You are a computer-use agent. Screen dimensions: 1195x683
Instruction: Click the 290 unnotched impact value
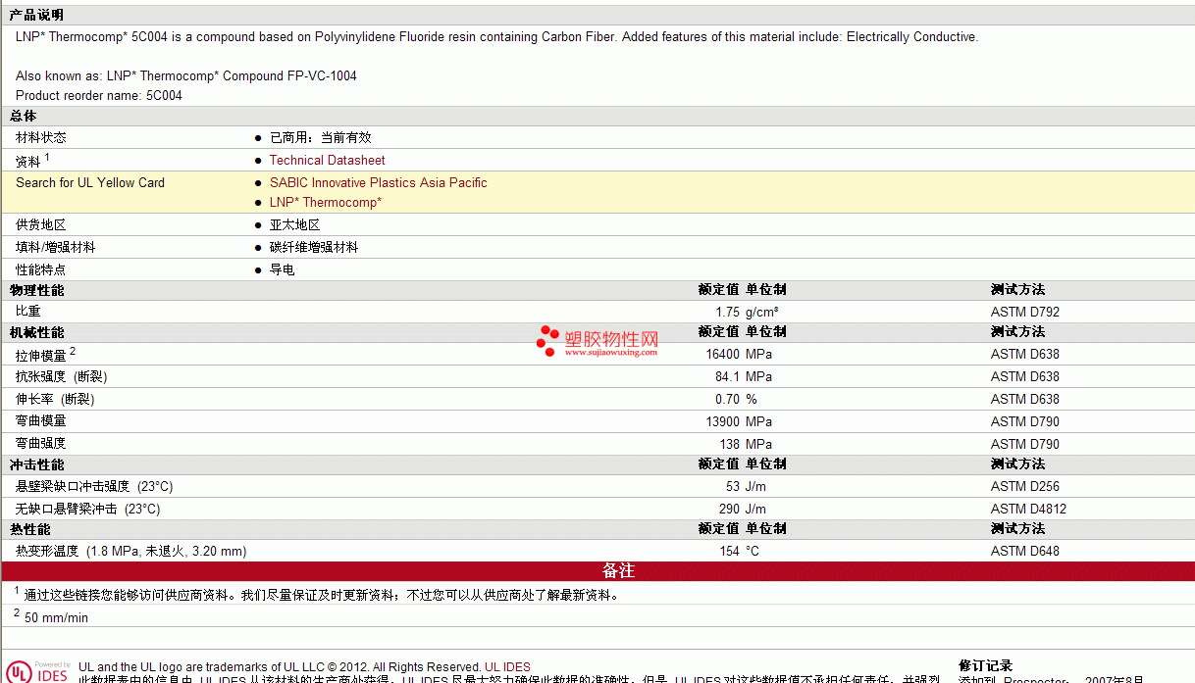pos(730,509)
